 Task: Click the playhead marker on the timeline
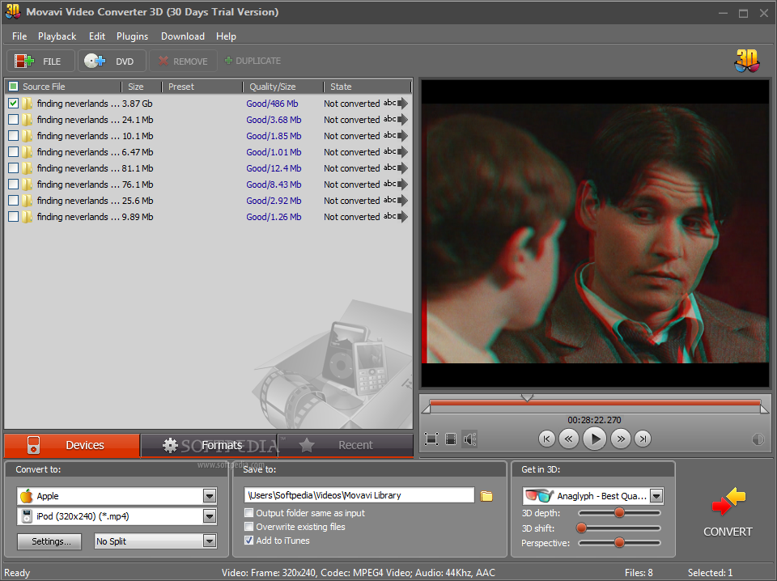click(x=527, y=398)
